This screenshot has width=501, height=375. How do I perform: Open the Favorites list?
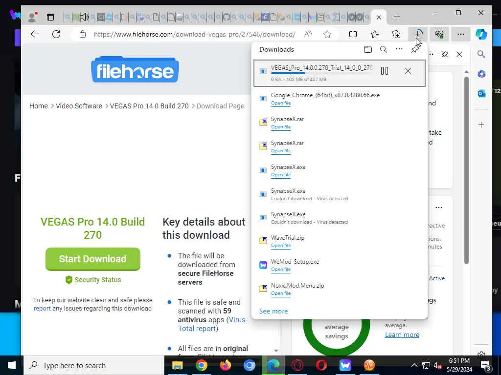(x=375, y=34)
